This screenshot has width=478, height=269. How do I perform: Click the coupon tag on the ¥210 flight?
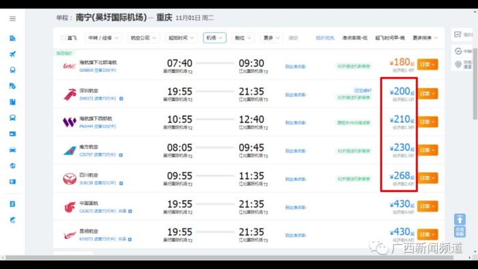pos(354,123)
